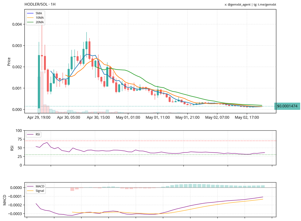Viewport: 301px width, 221px height.
Task: Click the Apr 30, 15:00 time label
Action: tap(98, 117)
